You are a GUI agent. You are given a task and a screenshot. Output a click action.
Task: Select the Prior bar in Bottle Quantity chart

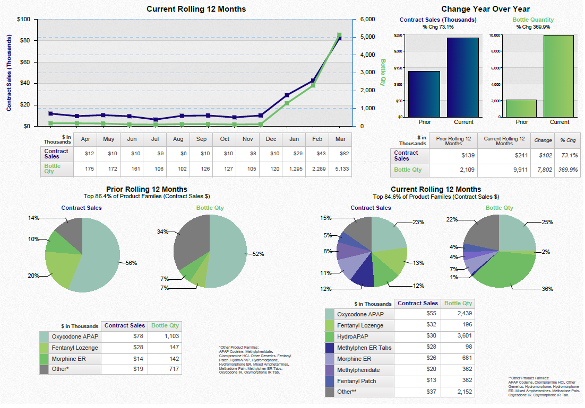point(522,109)
